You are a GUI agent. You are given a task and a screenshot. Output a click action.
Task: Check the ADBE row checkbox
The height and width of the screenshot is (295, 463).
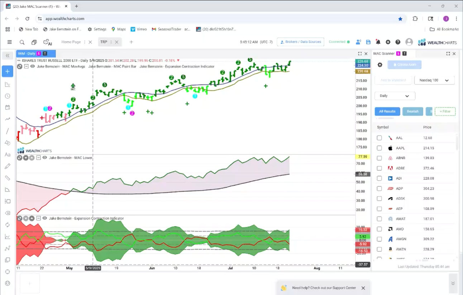379,168
